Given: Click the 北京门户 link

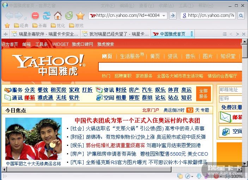Looking at the screenshot, I should coord(151,110).
